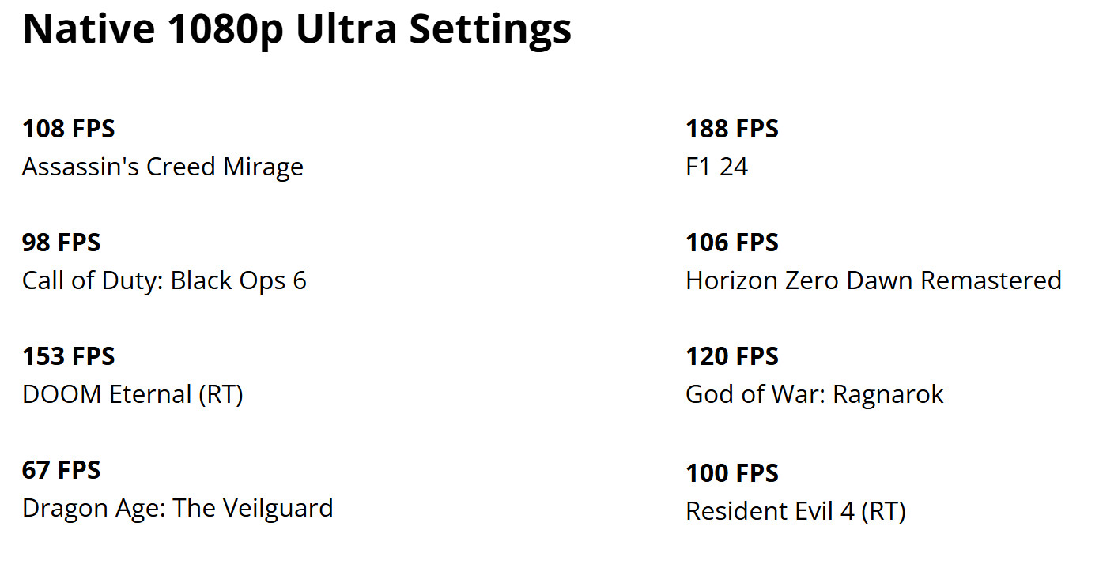Click the DOOM Eternal game name
This screenshot has height=568, width=1118.
coord(107,394)
